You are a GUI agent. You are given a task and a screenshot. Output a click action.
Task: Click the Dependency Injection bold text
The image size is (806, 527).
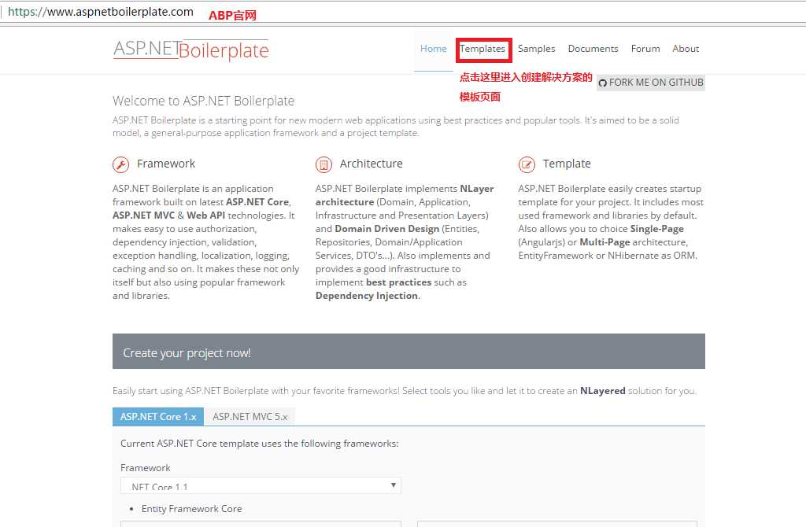[367, 296]
